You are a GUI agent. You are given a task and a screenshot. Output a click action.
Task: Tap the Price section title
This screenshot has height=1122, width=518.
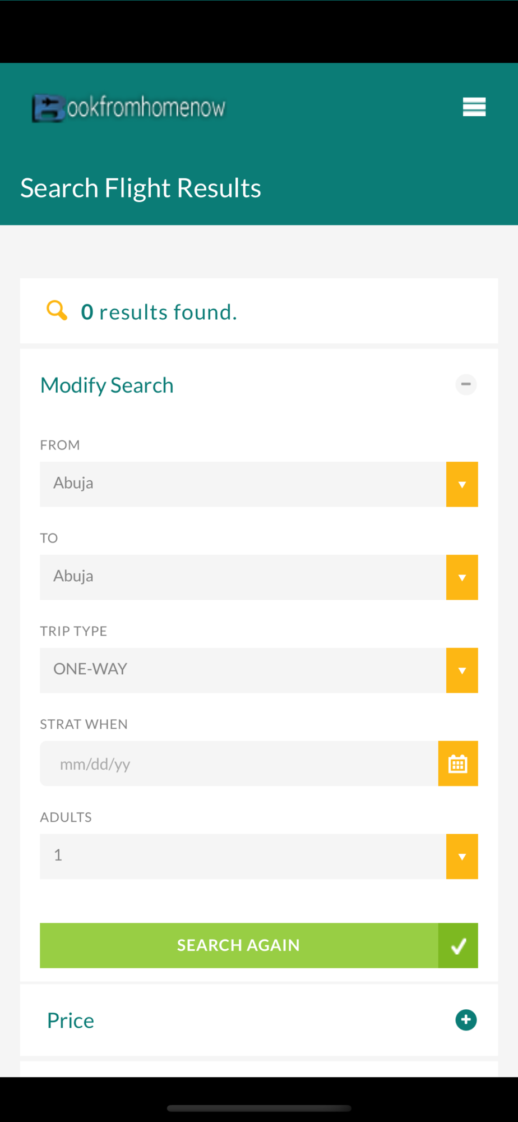pos(71,1020)
